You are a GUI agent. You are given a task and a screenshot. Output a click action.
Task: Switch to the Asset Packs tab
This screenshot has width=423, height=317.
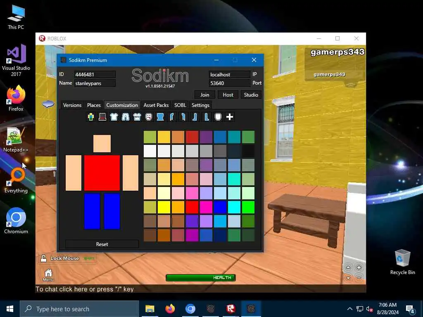tap(156, 105)
